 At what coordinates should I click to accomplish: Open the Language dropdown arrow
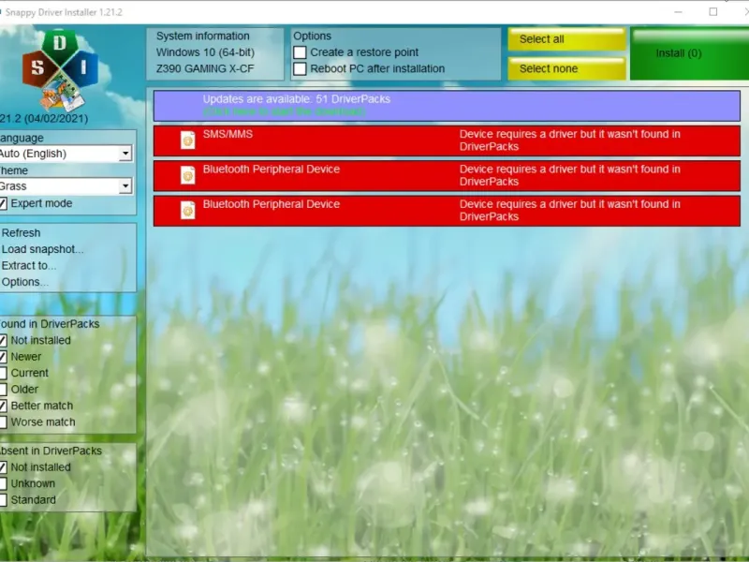click(x=125, y=154)
